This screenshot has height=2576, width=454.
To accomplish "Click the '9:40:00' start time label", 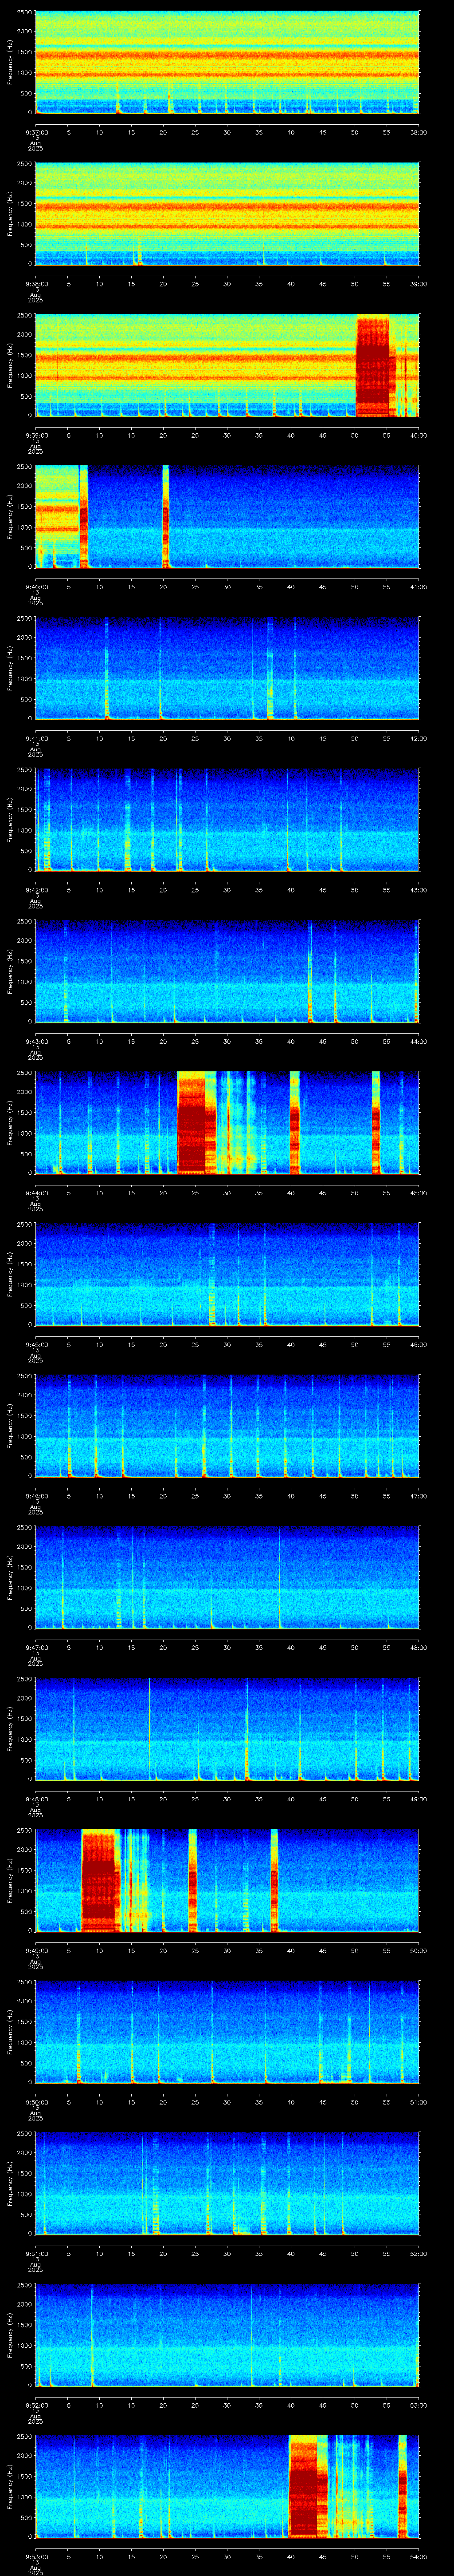I will (x=36, y=587).
